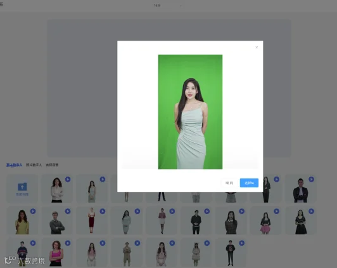Play preview of girl with cat ears headband

coord(207,243)
